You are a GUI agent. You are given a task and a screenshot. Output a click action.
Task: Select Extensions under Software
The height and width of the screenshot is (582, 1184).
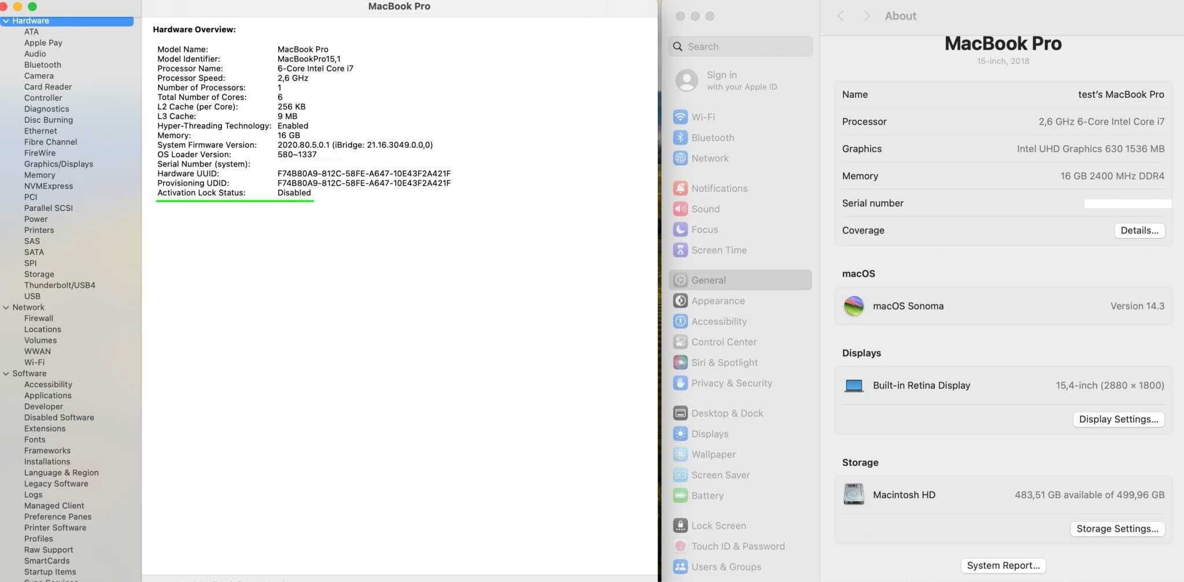45,429
